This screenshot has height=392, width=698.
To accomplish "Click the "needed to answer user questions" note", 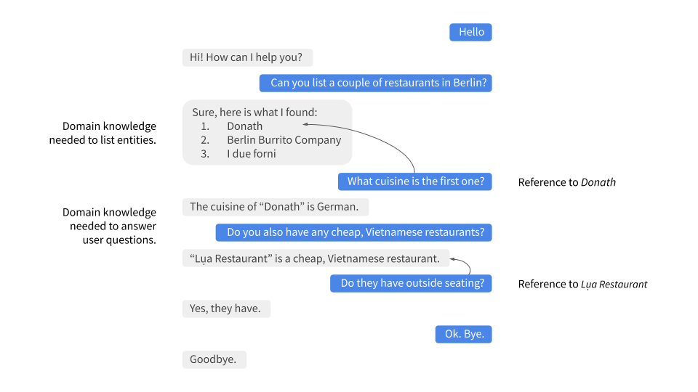I will (x=109, y=226).
